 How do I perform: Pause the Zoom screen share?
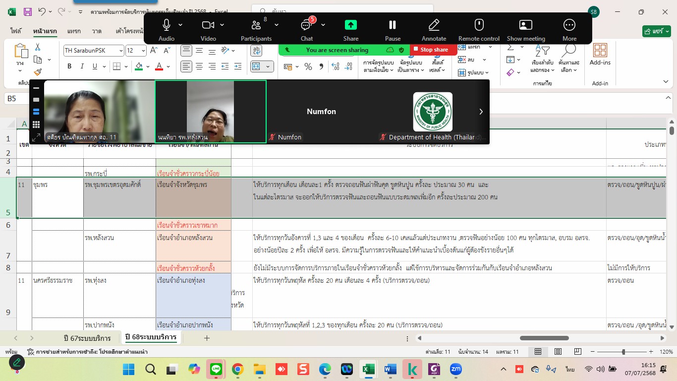(x=393, y=25)
